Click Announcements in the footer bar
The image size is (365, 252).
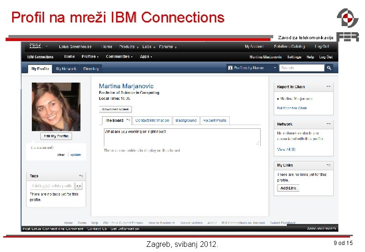321,229
